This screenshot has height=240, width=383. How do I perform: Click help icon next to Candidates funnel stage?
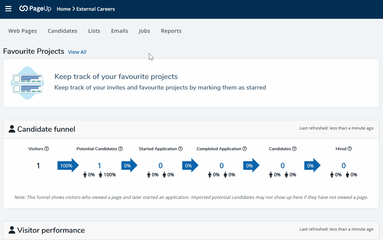[294, 149]
